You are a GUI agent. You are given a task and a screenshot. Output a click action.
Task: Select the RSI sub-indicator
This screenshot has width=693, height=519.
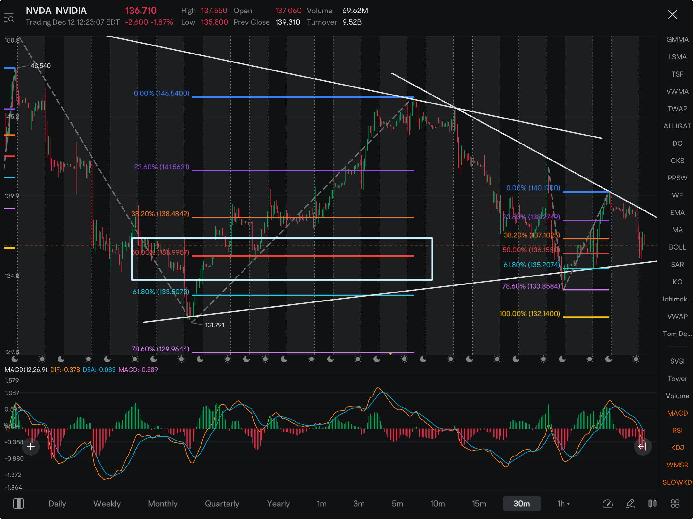pyautogui.click(x=677, y=431)
